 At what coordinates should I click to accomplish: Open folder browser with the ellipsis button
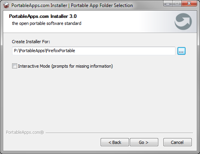coord(181,51)
